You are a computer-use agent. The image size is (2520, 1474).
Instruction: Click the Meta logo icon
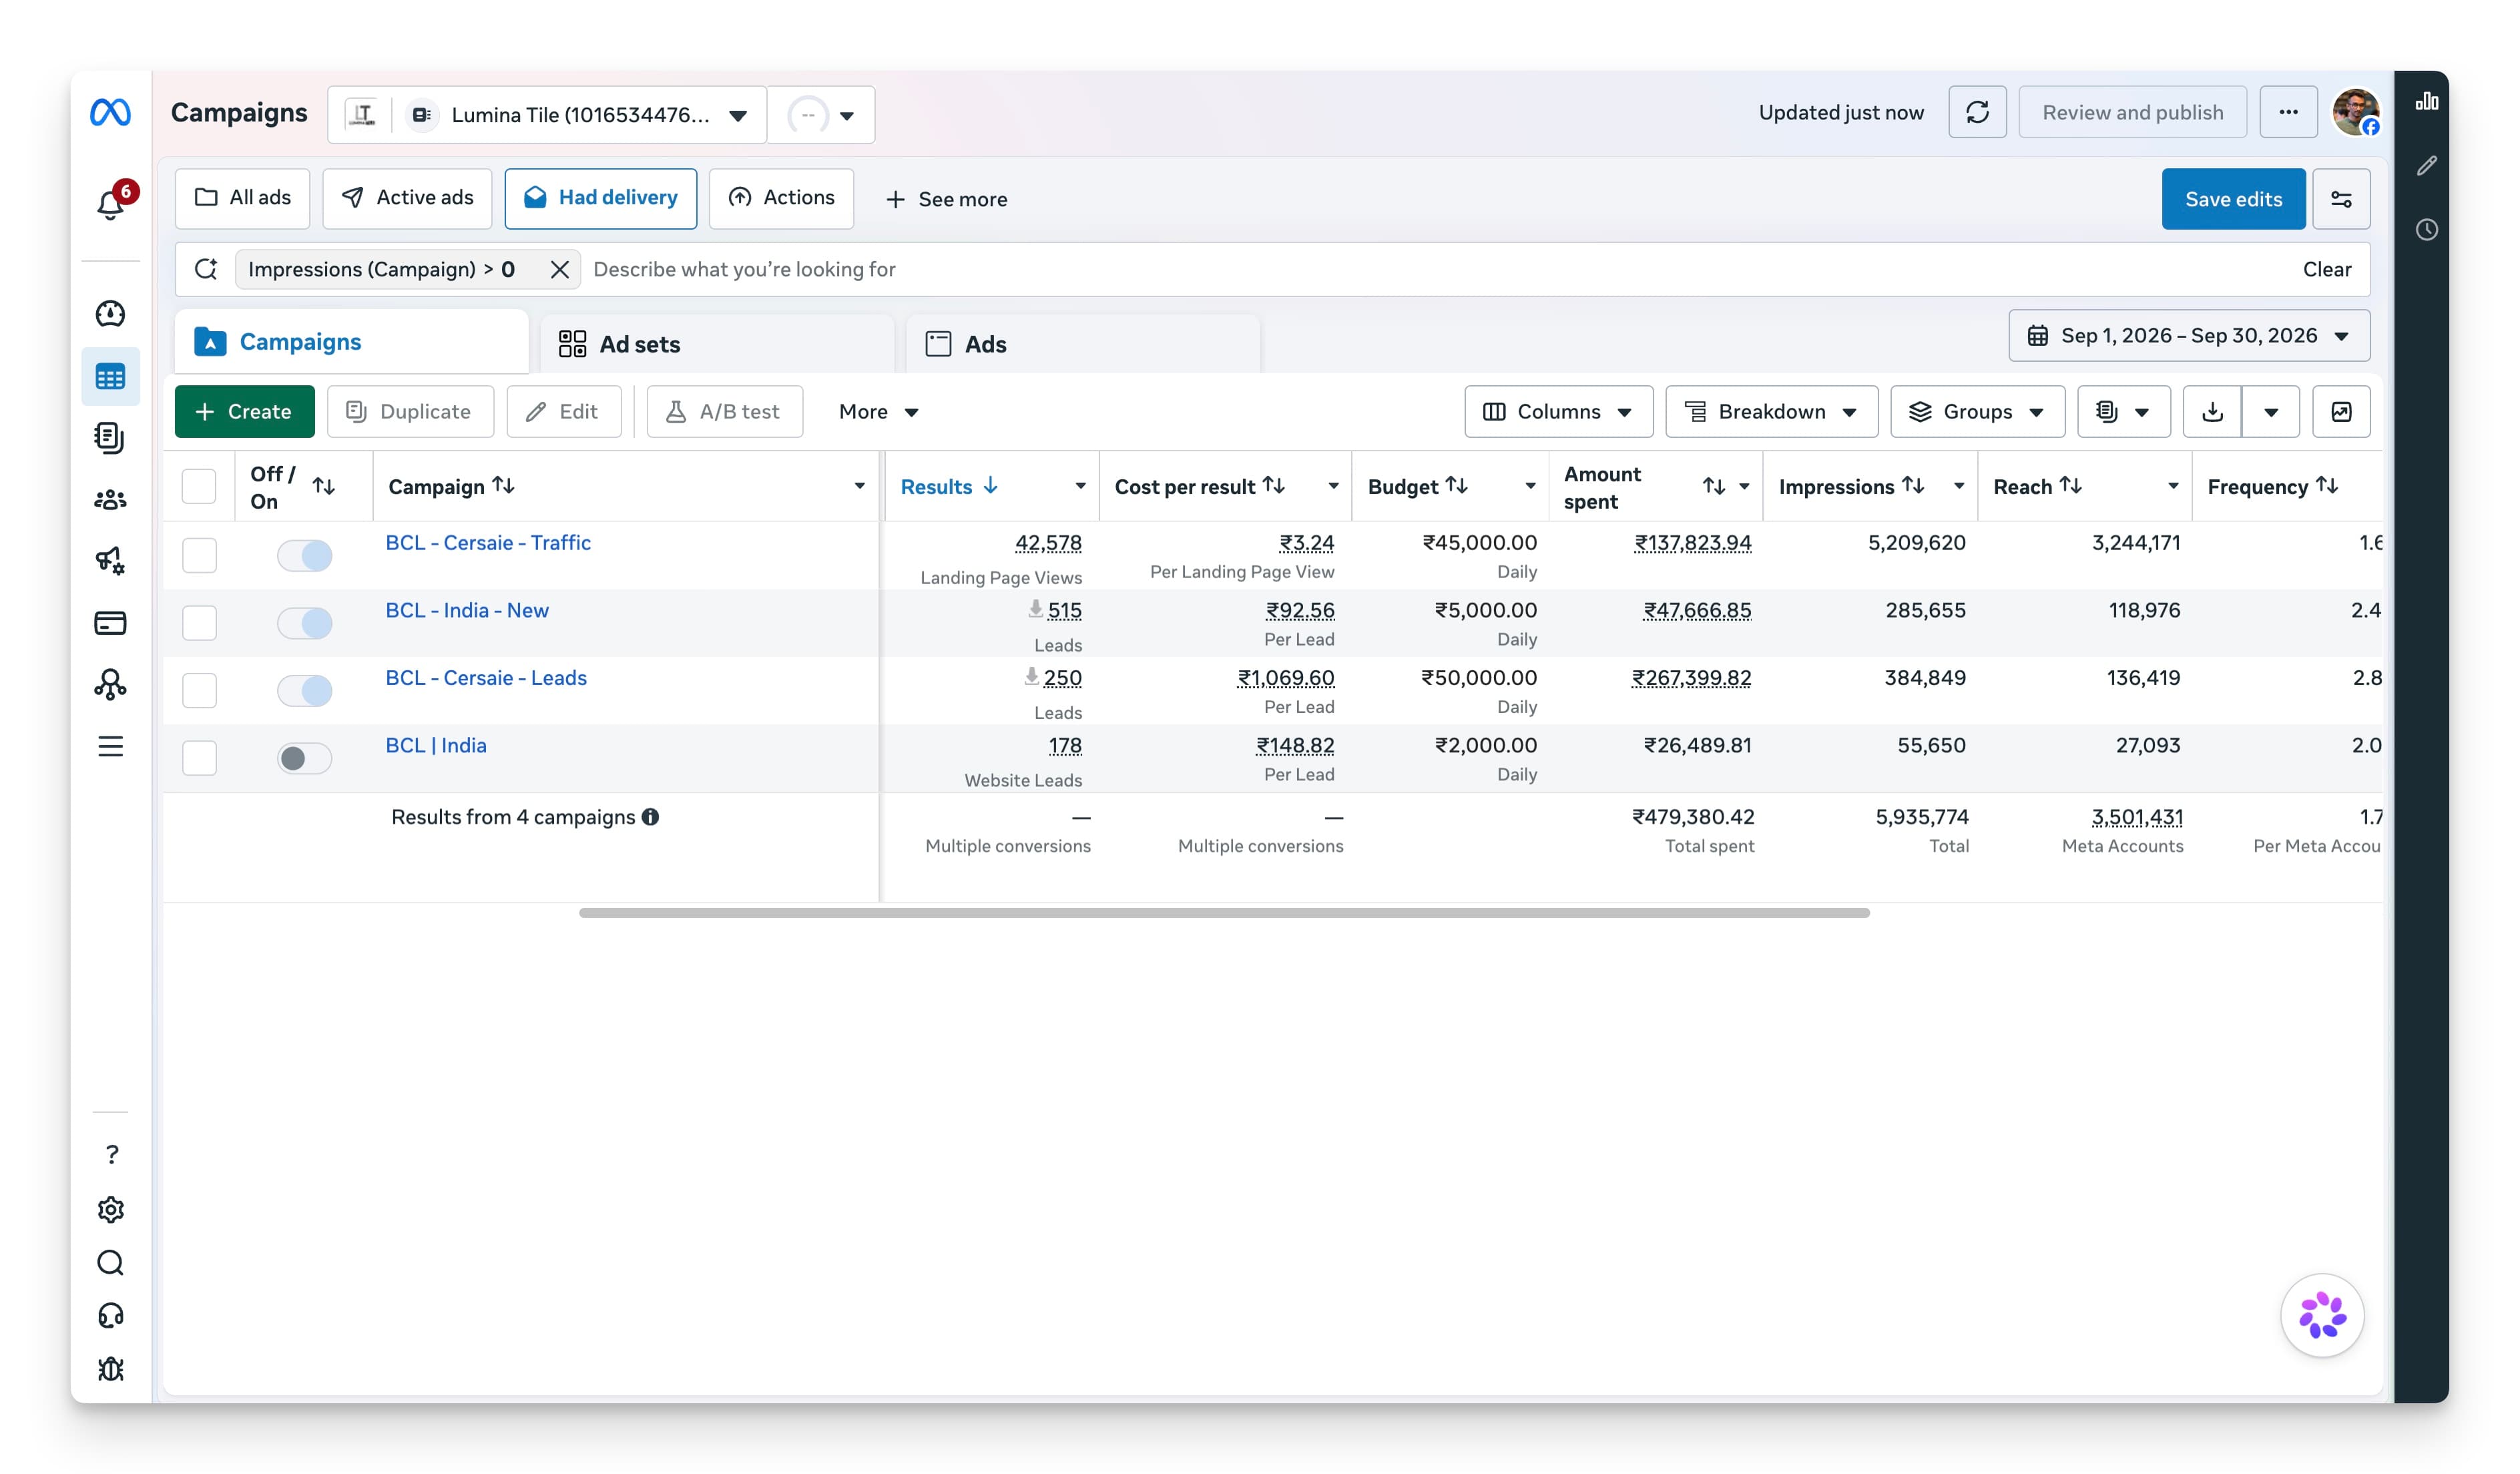point(110,112)
